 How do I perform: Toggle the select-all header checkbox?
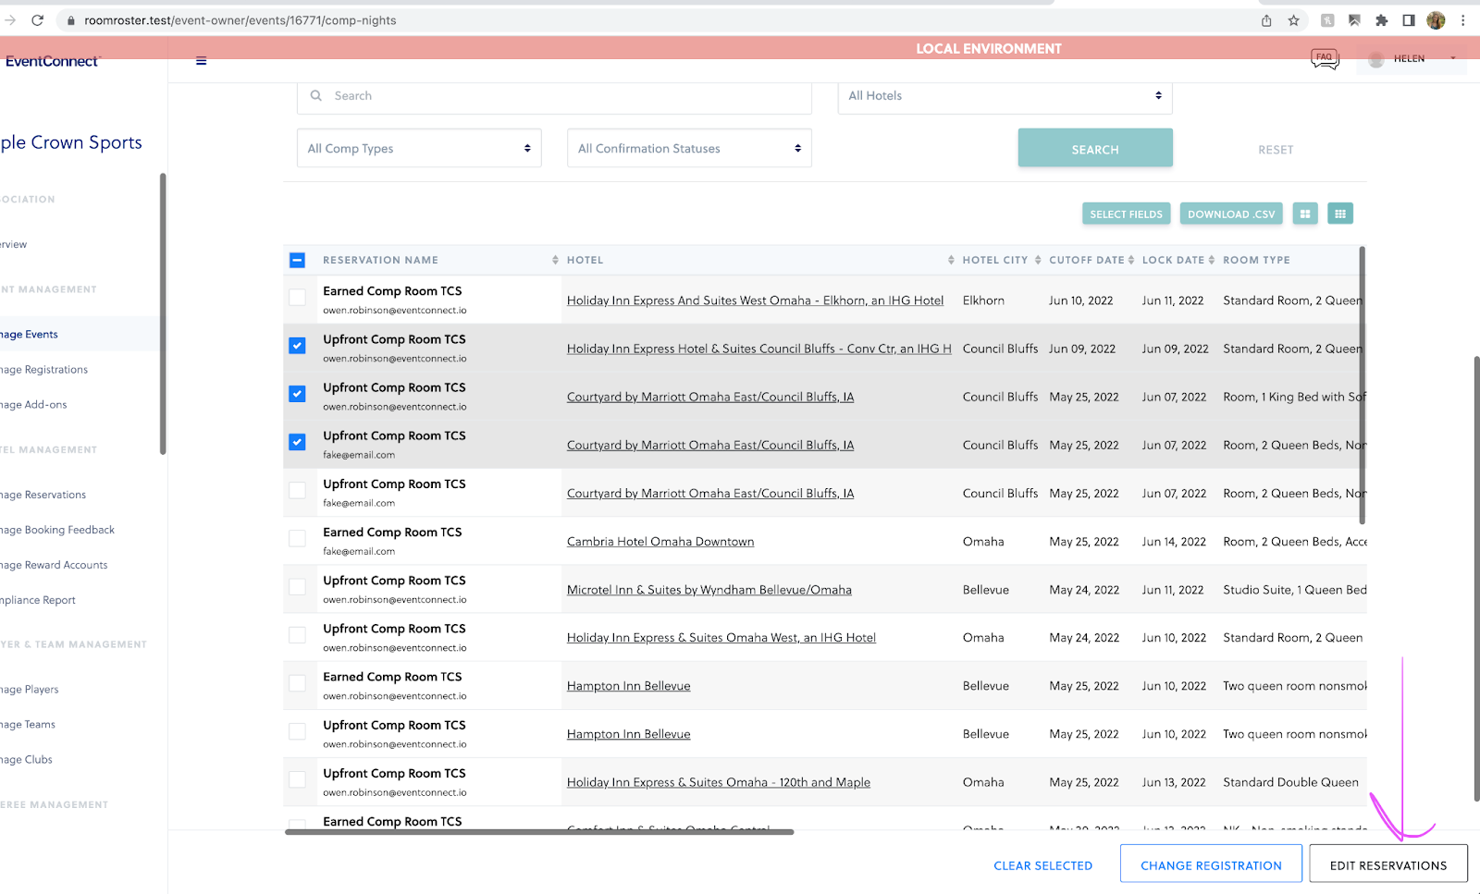click(x=297, y=260)
